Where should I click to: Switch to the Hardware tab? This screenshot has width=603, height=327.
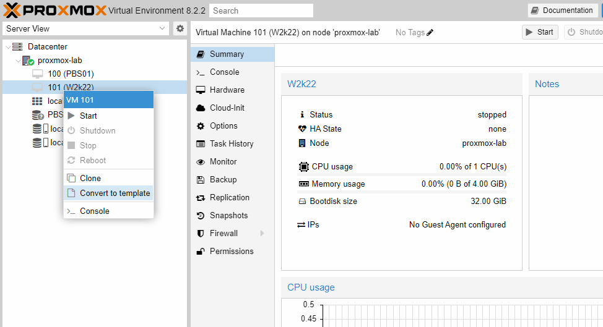(x=227, y=90)
